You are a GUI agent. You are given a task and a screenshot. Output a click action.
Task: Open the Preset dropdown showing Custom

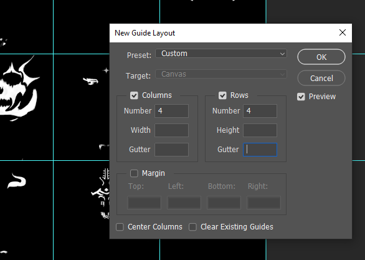221,54
